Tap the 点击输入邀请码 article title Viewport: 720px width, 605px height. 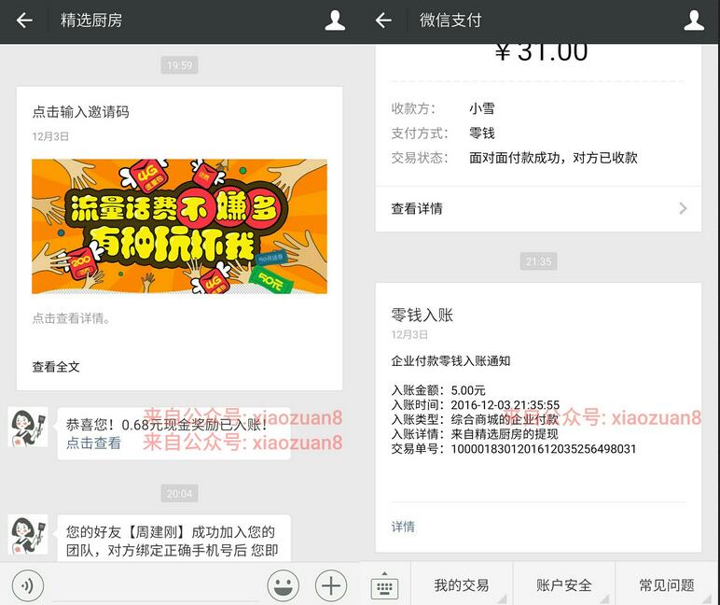point(81,112)
